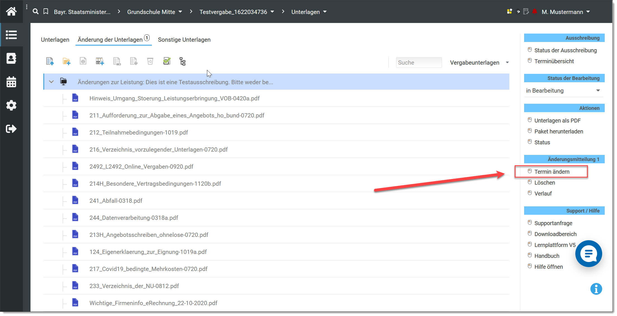This screenshot has height=316, width=617.
Task: Click the document info toolbar icon
Action: click(83, 61)
